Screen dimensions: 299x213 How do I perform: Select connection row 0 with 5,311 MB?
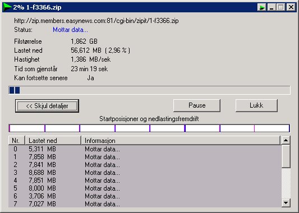(145, 149)
